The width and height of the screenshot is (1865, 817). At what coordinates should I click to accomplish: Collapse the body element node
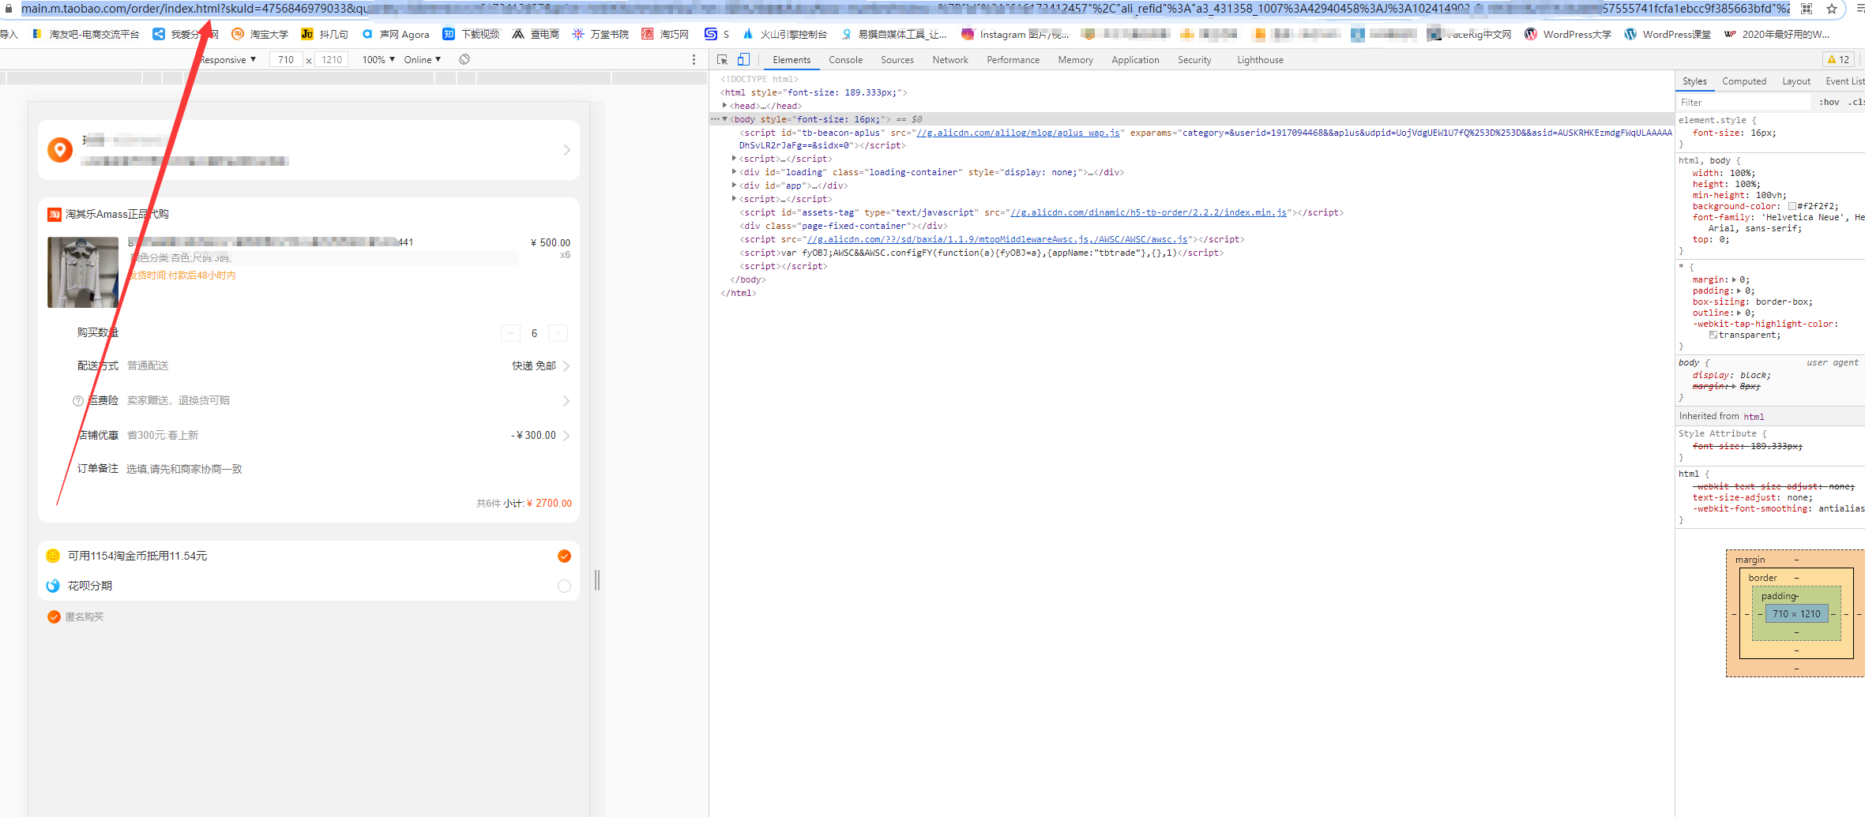[724, 119]
